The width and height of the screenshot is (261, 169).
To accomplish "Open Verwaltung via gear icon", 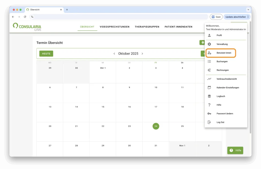I will 209,44.
